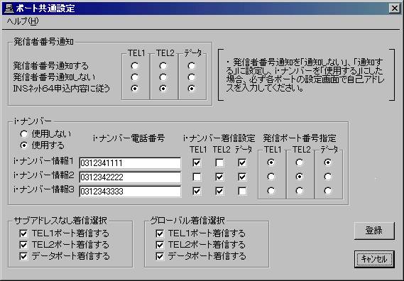Select INSネット64申込内容に従う for データ
Image resolution: width=404 pixels, height=281 pixels.
pyautogui.click(x=192, y=88)
